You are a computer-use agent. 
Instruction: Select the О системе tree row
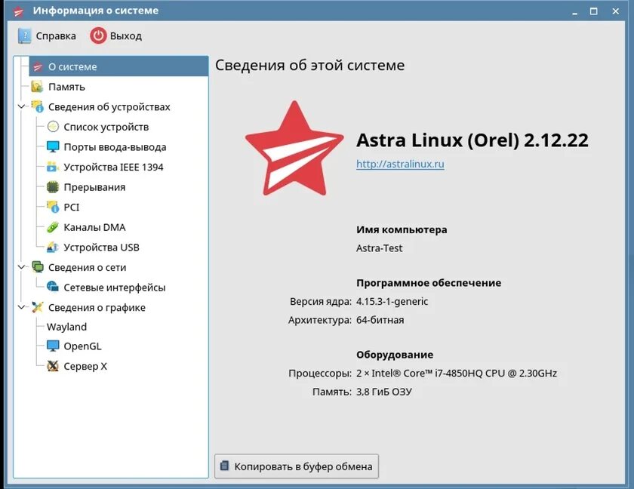[119, 66]
